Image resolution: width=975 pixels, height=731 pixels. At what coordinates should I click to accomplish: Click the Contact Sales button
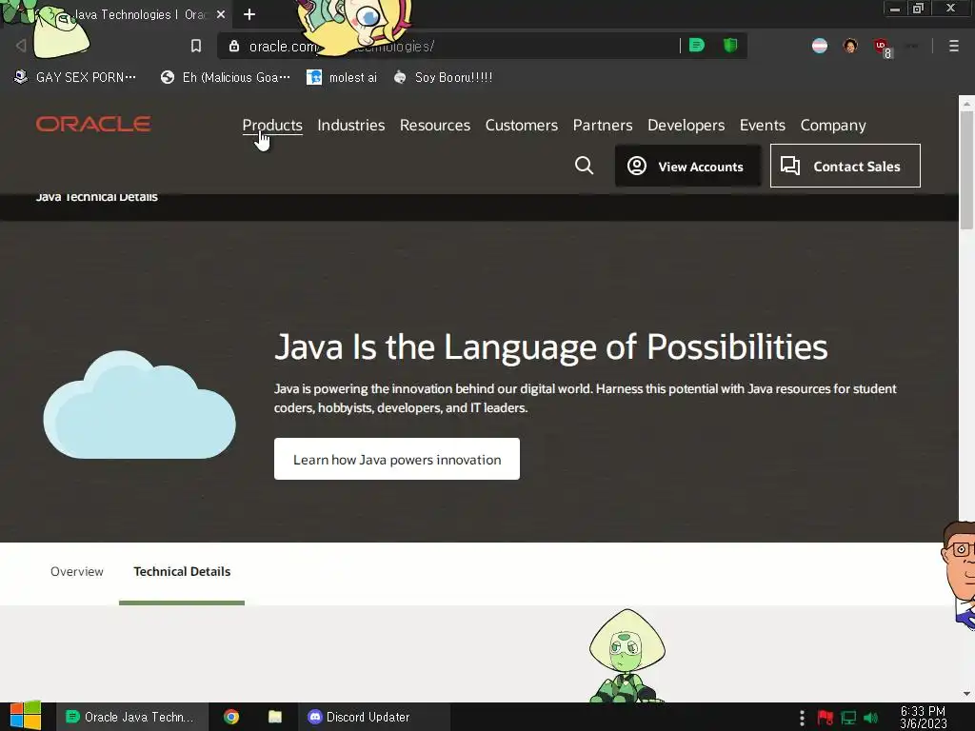tap(846, 166)
